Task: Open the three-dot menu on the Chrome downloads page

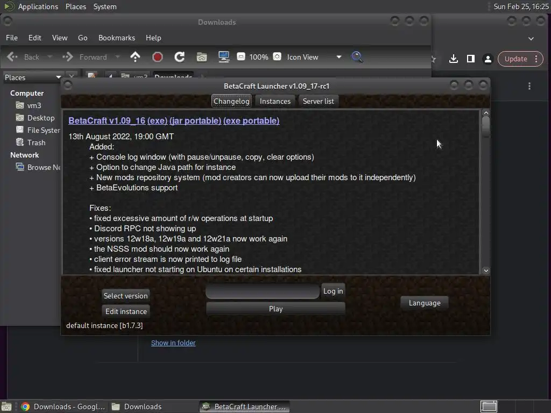Action: pyautogui.click(x=529, y=86)
